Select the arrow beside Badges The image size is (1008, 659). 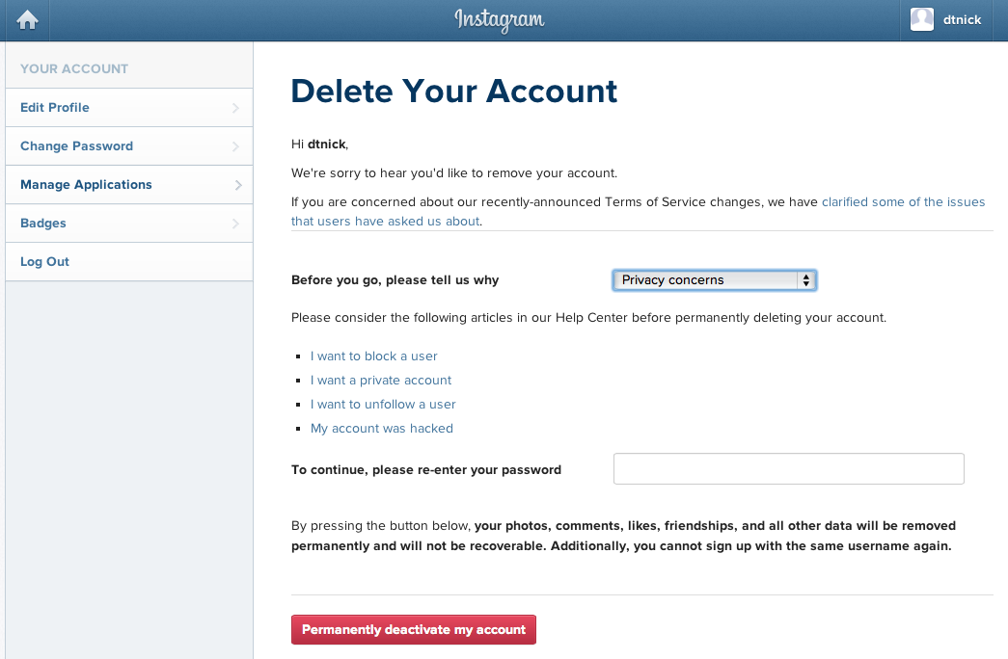point(238,223)
